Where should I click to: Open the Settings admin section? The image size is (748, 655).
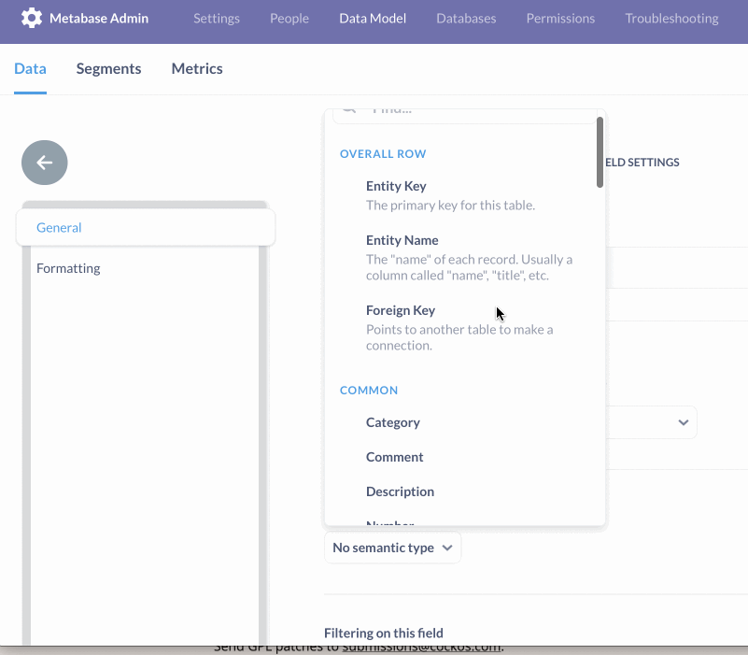click(x=216, y=18)
